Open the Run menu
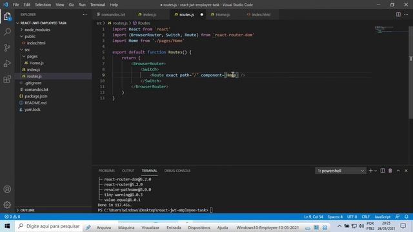This screenshot has width=413, height=232. click(82, 5)
